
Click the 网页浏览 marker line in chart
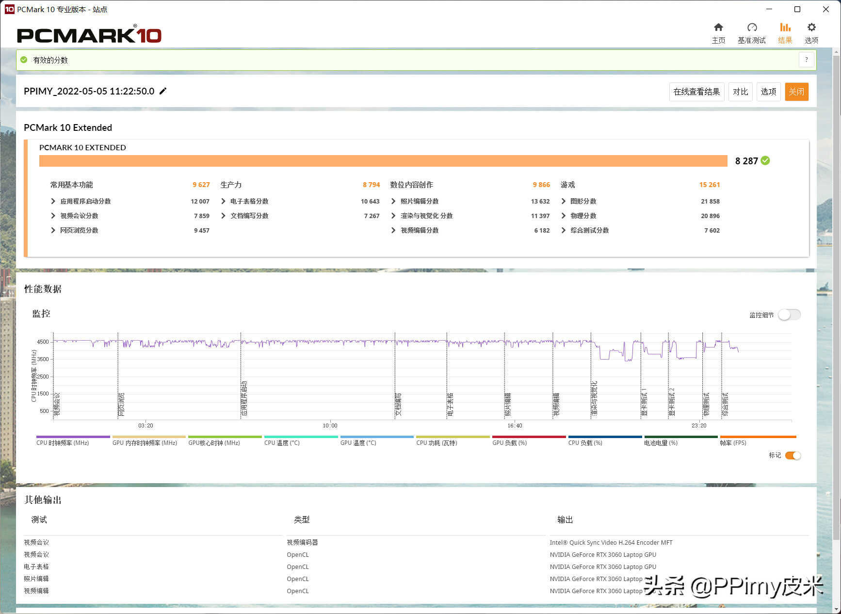click(x=118, y=376)
